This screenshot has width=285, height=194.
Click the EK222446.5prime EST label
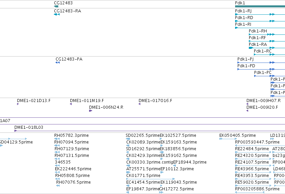click(x=73, y=169)
